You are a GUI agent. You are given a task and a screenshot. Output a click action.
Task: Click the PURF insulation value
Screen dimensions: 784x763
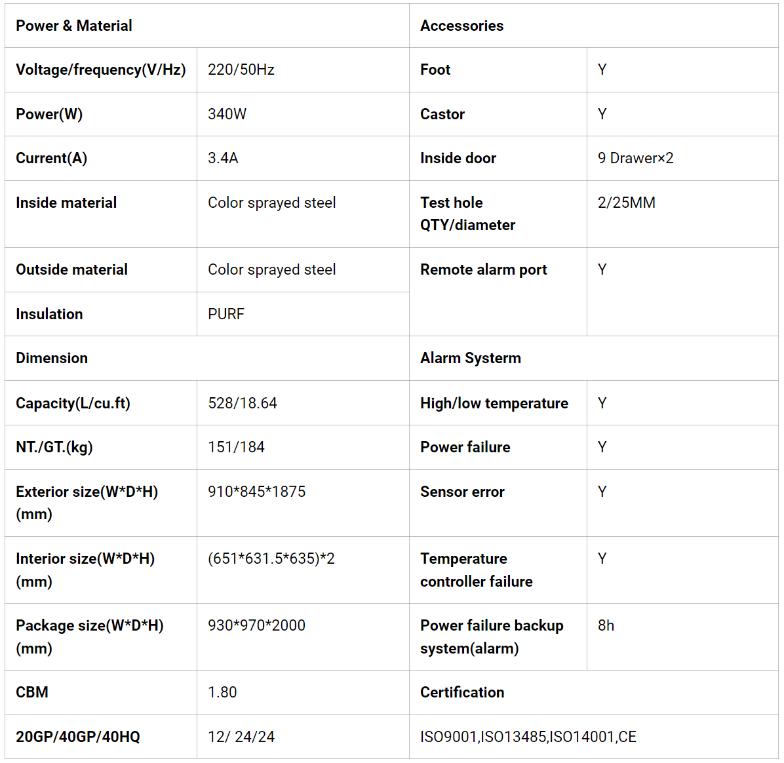(226, 314)
